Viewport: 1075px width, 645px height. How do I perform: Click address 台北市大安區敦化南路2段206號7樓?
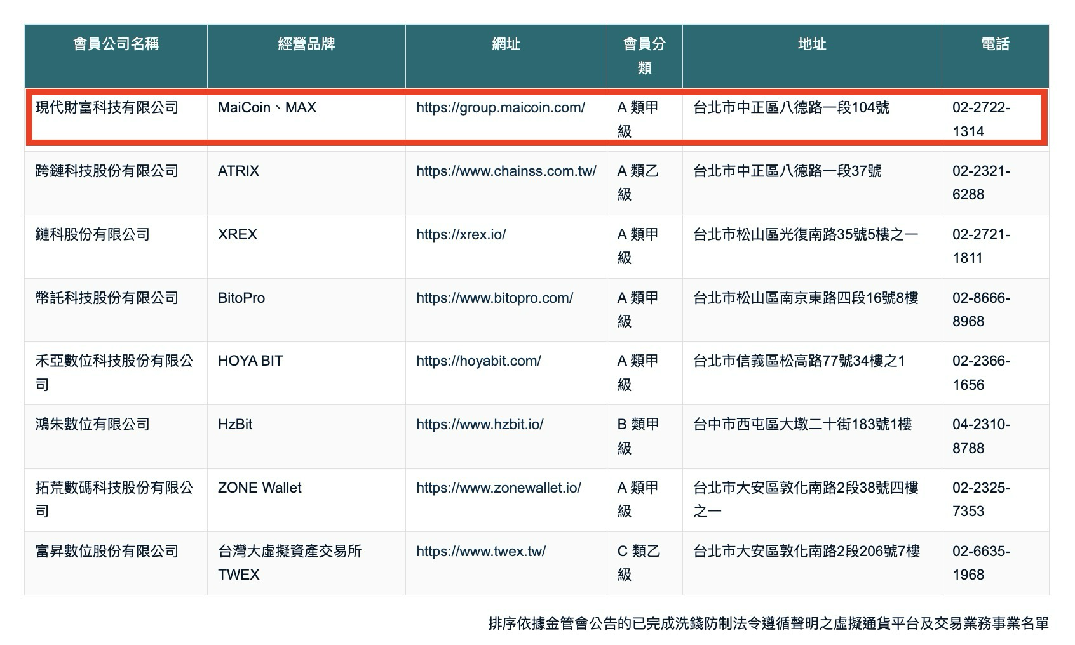click(x=806, y=551)
